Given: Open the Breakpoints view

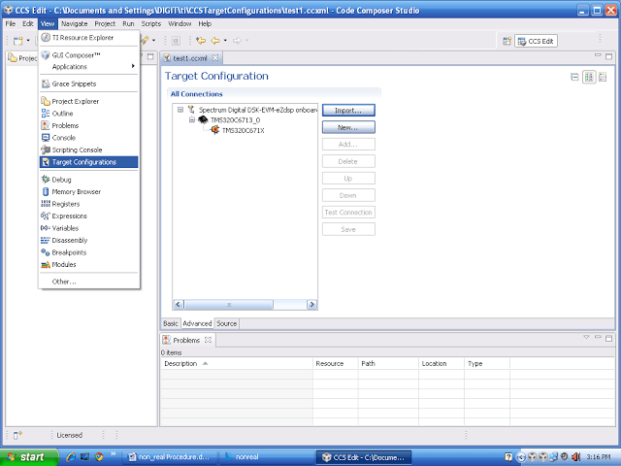Looking at the screenshot, I should coord(88,252).
